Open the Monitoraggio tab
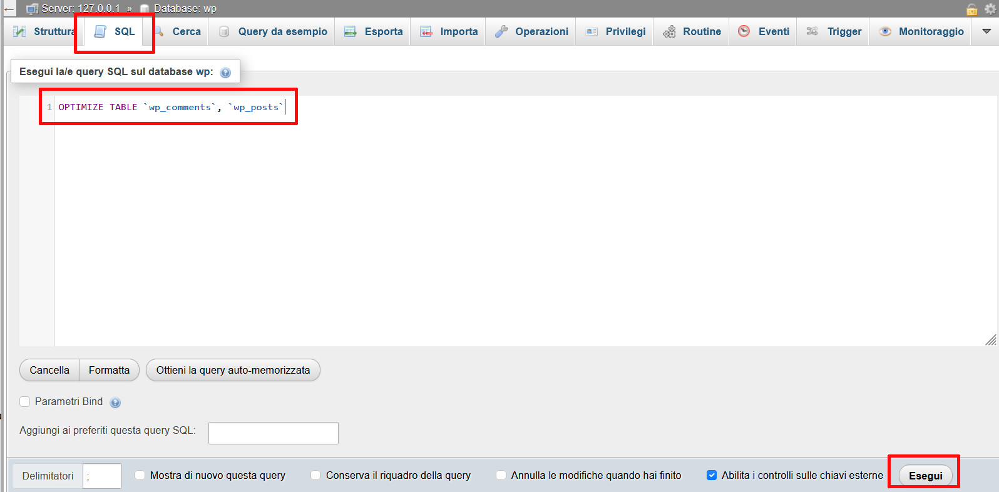The height and width of the screenshot is (492, 999). 921,31
